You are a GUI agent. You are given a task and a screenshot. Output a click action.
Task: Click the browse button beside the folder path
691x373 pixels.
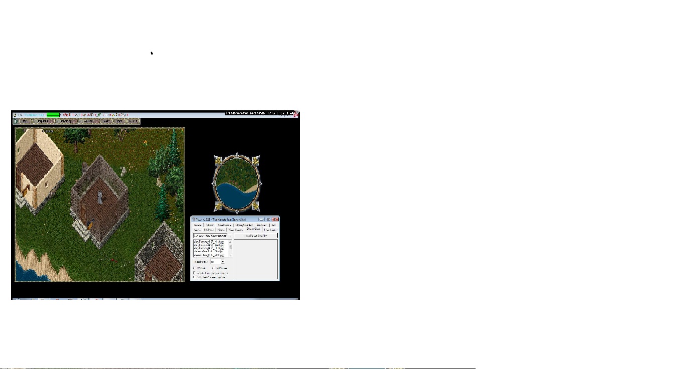[230, 236]
